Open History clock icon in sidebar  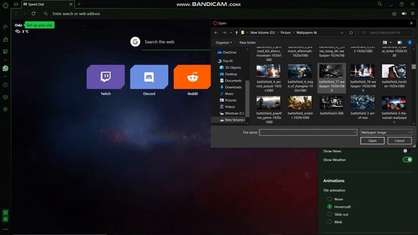pyautogui.click(x=5, y=85)
